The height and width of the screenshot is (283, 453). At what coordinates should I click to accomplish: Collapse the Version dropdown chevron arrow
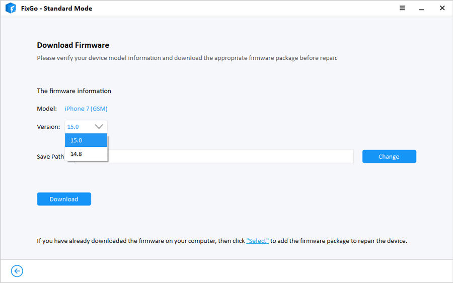(99, 127)
